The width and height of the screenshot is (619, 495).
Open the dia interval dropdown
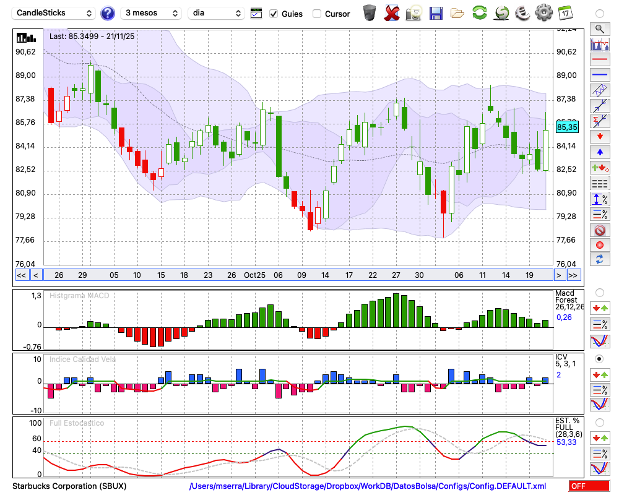point(217,13)
